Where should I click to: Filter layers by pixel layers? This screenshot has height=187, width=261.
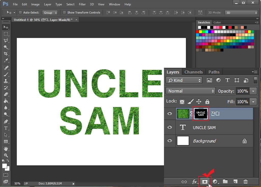click(209, 80)
